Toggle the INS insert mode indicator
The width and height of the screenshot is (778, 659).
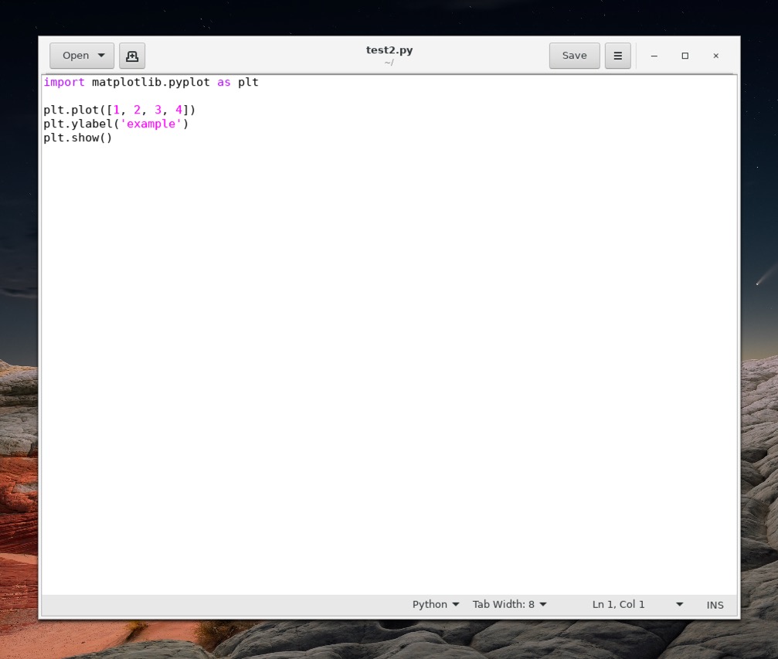tap(715, 604)
